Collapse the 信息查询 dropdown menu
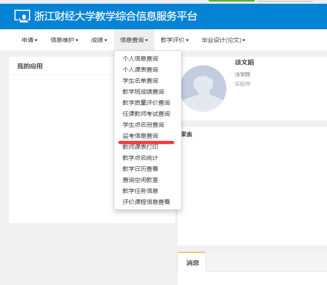The height and width of the screenshot is (285, 327). [134, 40]
